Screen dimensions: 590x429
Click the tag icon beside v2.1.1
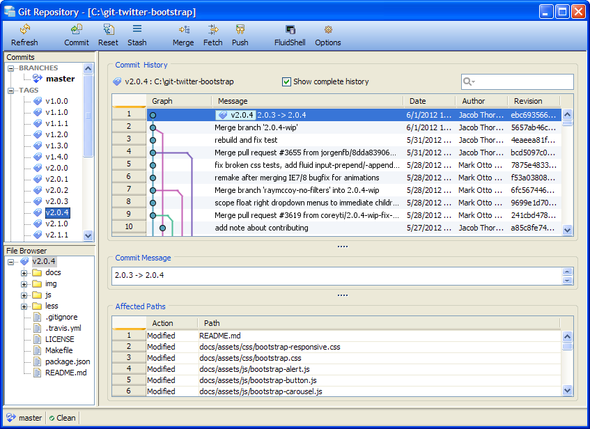(x=38, y=235)
